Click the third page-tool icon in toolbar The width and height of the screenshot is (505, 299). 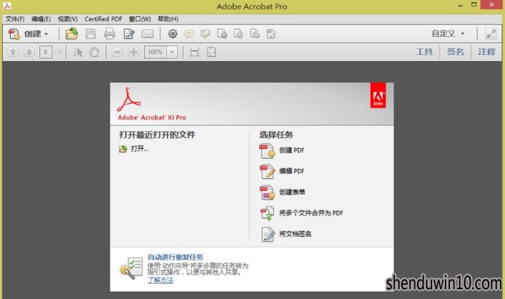point(255,34)
